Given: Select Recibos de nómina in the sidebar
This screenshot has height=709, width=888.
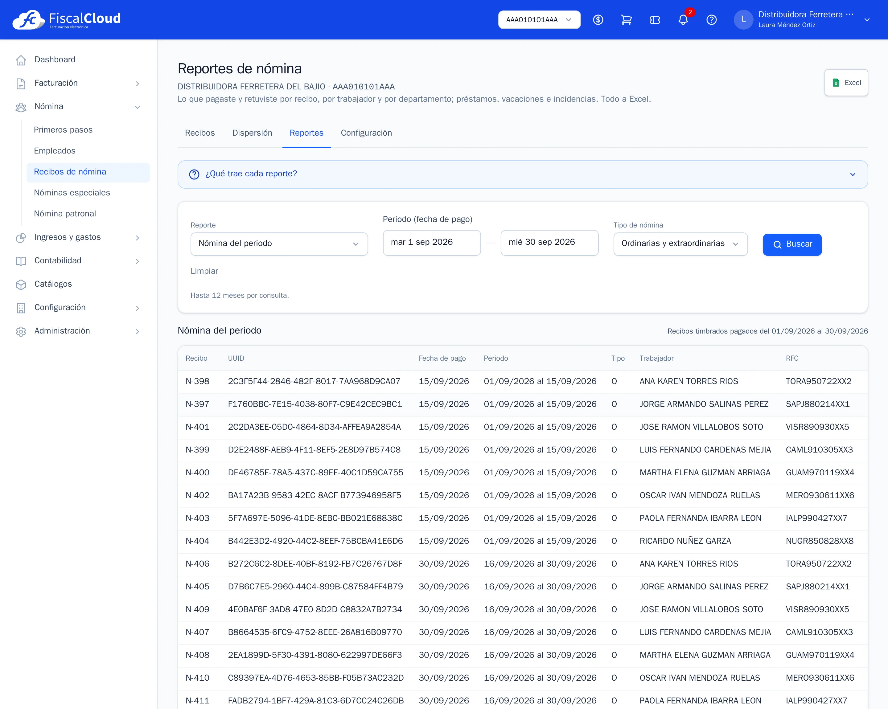Looking at the screenshot, I should click(88, 172).
